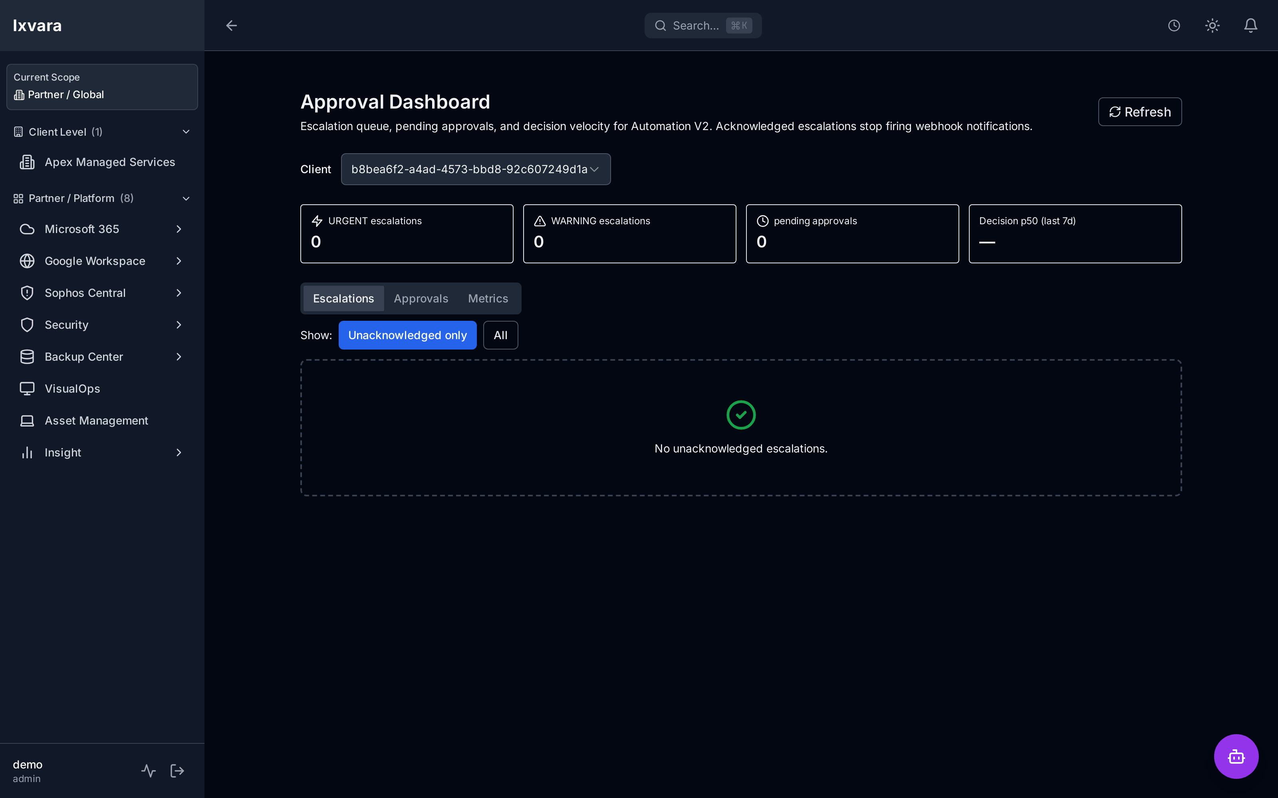
Task: Click the Google Workspace globe icon
Action: (x=27, y=261)
